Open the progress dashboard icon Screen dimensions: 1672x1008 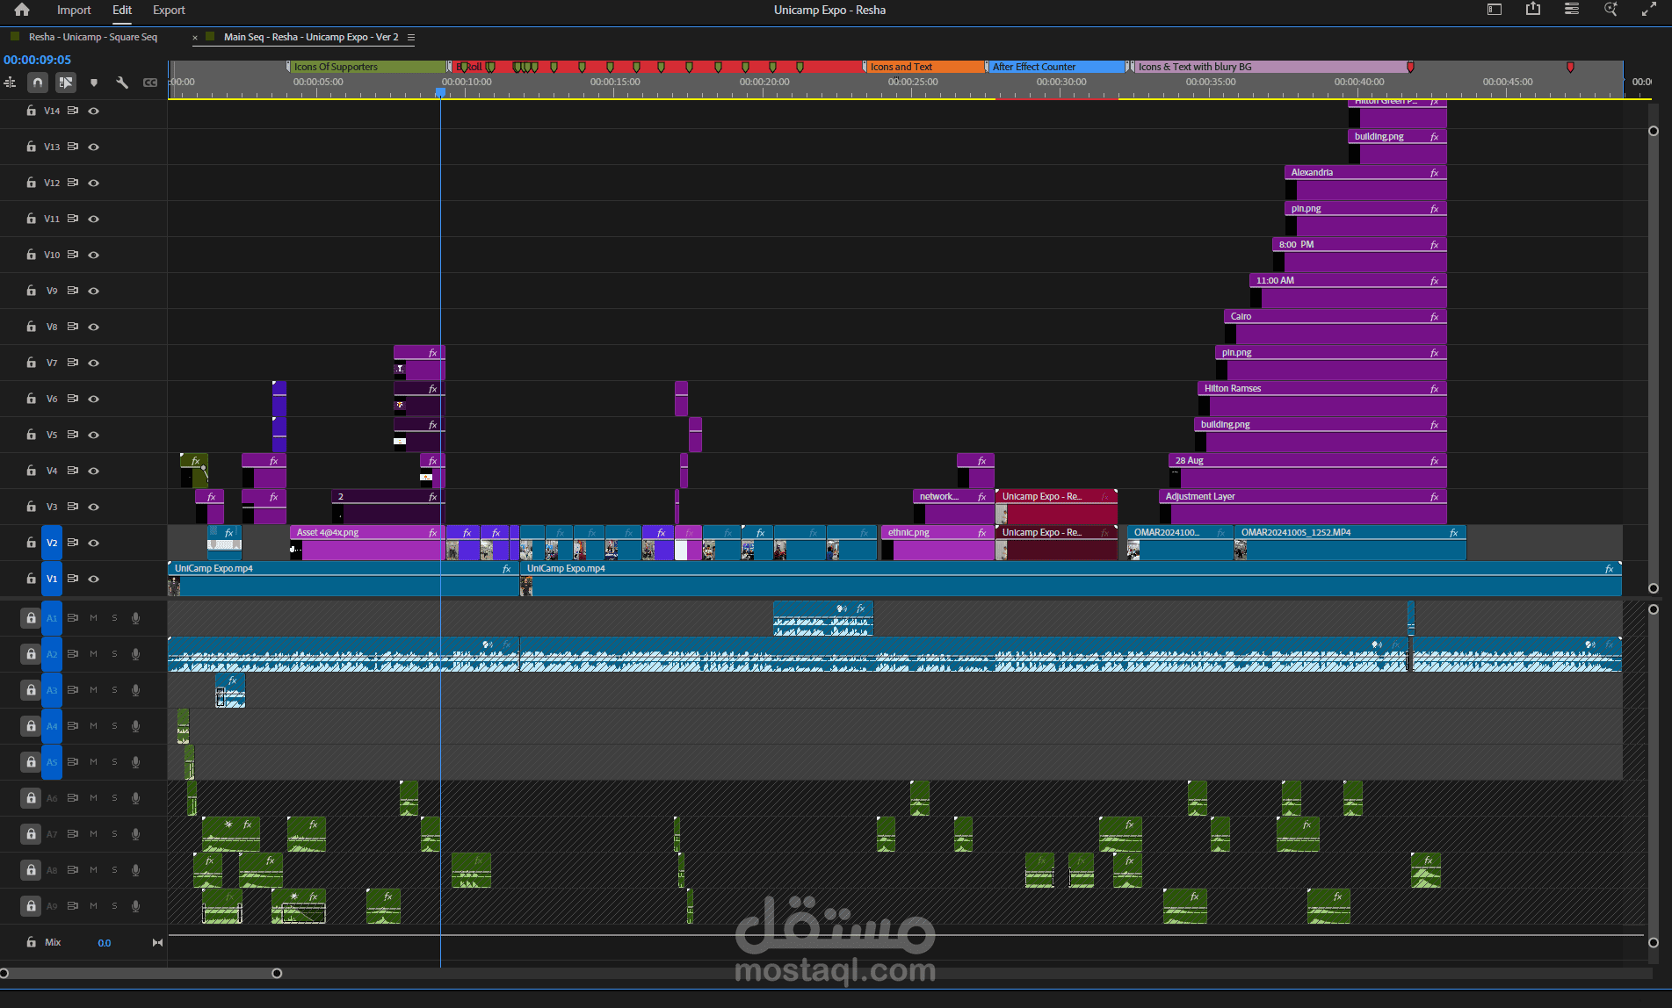(x=1572, y=9)
